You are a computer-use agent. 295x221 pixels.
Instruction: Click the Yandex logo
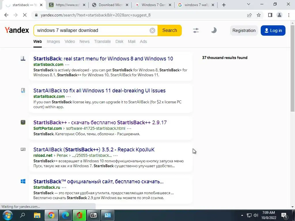coord(17,30)
